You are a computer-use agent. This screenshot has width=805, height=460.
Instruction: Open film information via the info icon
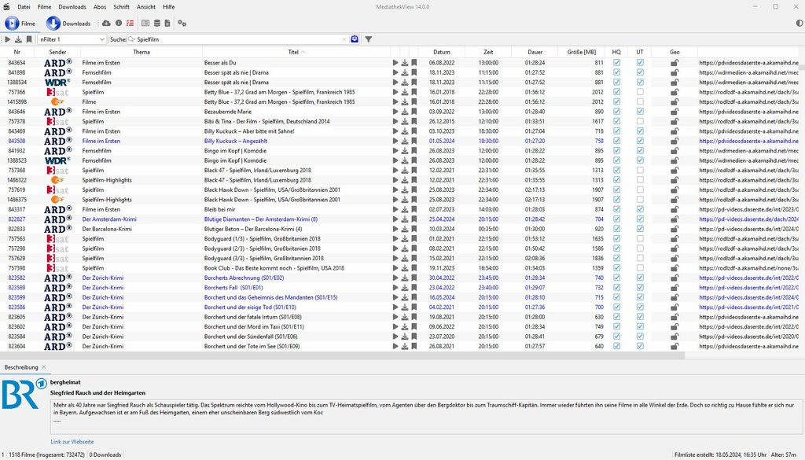(x=119, y=23)
